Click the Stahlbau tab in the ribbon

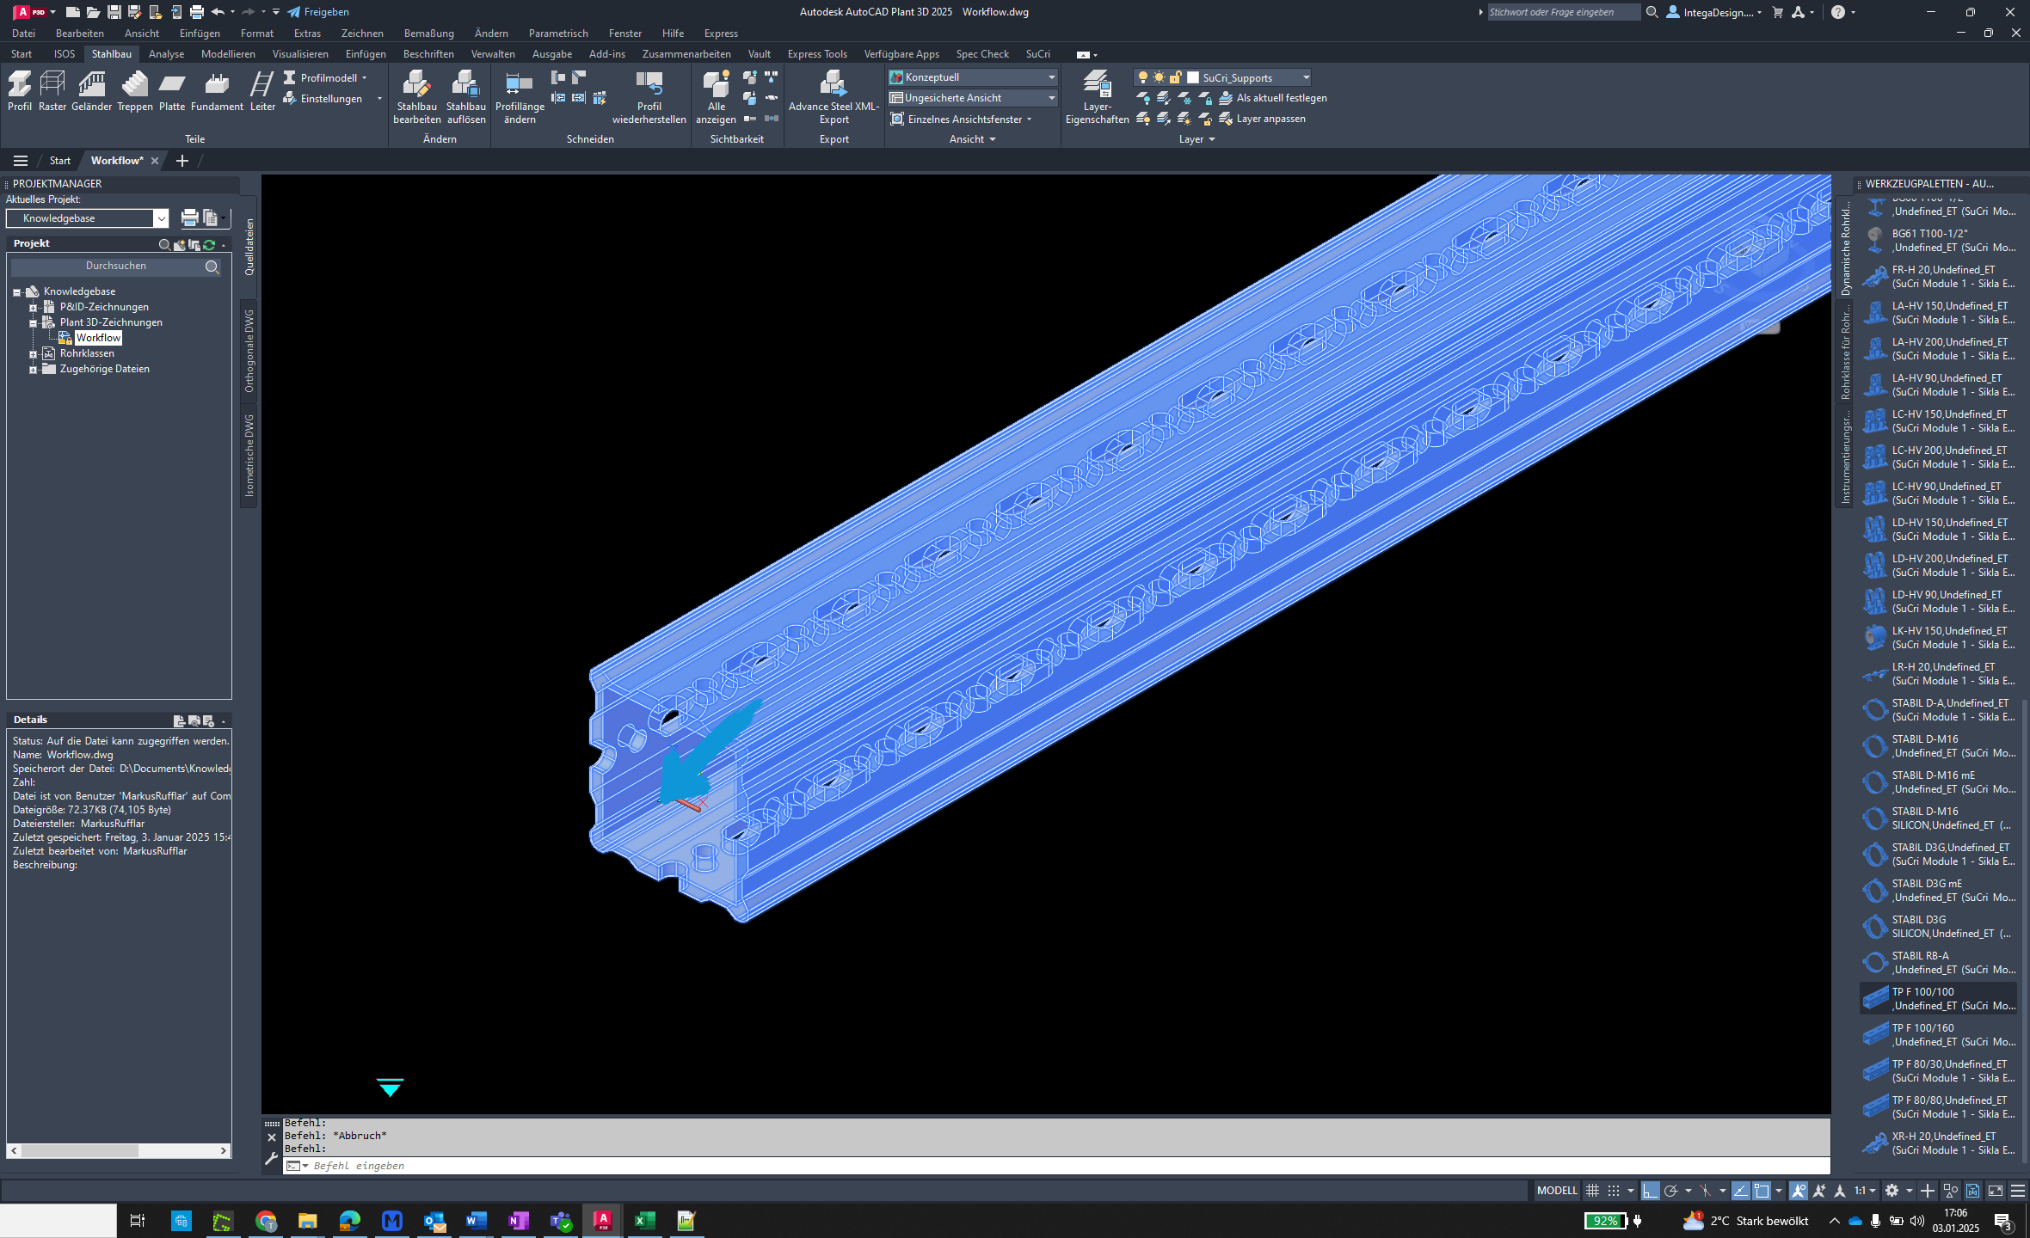pos(112,53)
